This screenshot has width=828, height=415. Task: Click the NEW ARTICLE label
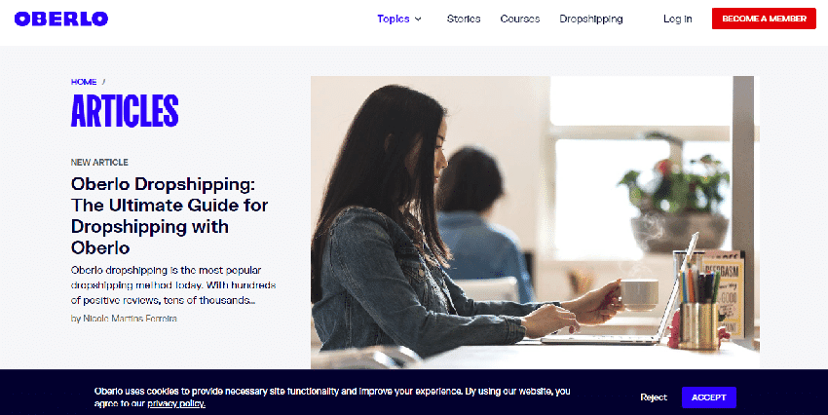coord(99,162)
